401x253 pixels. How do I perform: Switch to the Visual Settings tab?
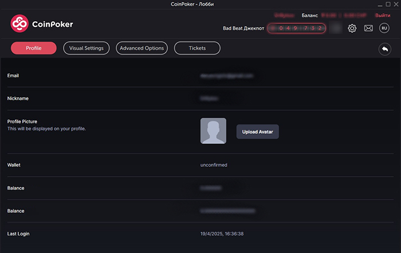[x=87, y=48]
